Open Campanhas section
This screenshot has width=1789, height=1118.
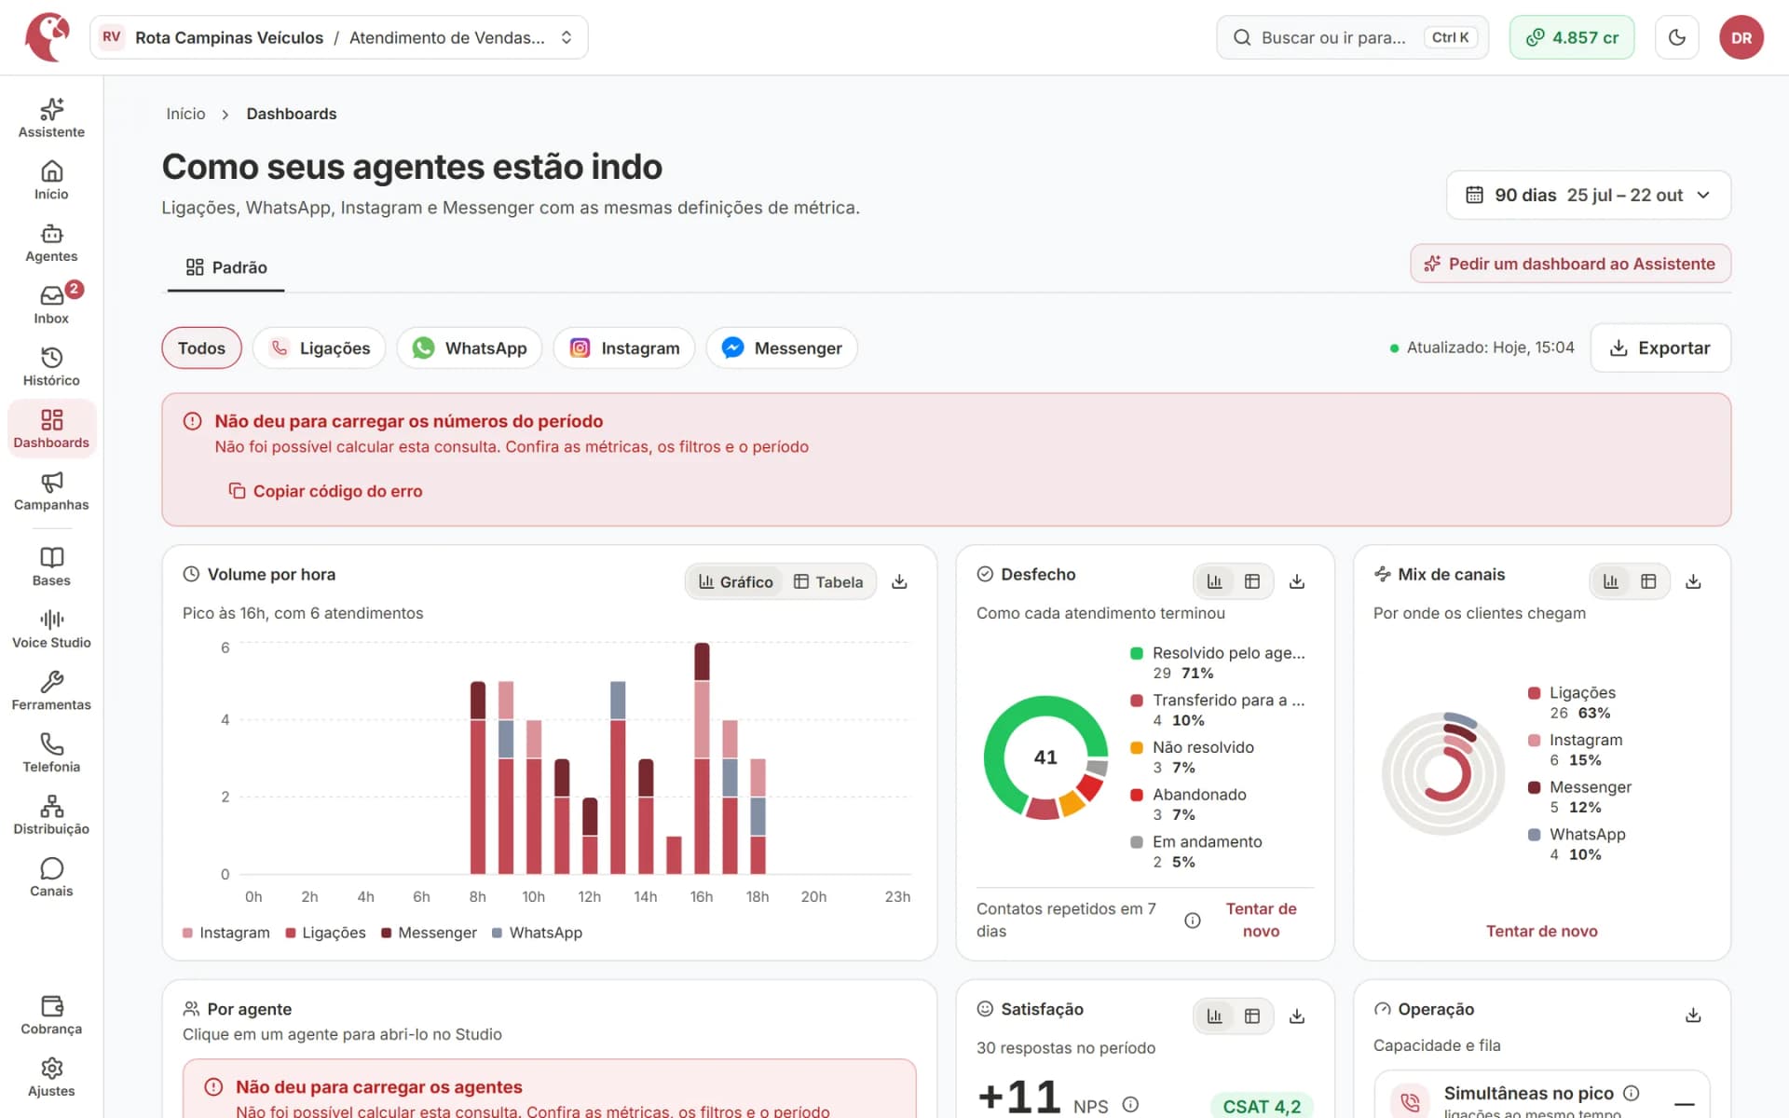tap(51, 491)
